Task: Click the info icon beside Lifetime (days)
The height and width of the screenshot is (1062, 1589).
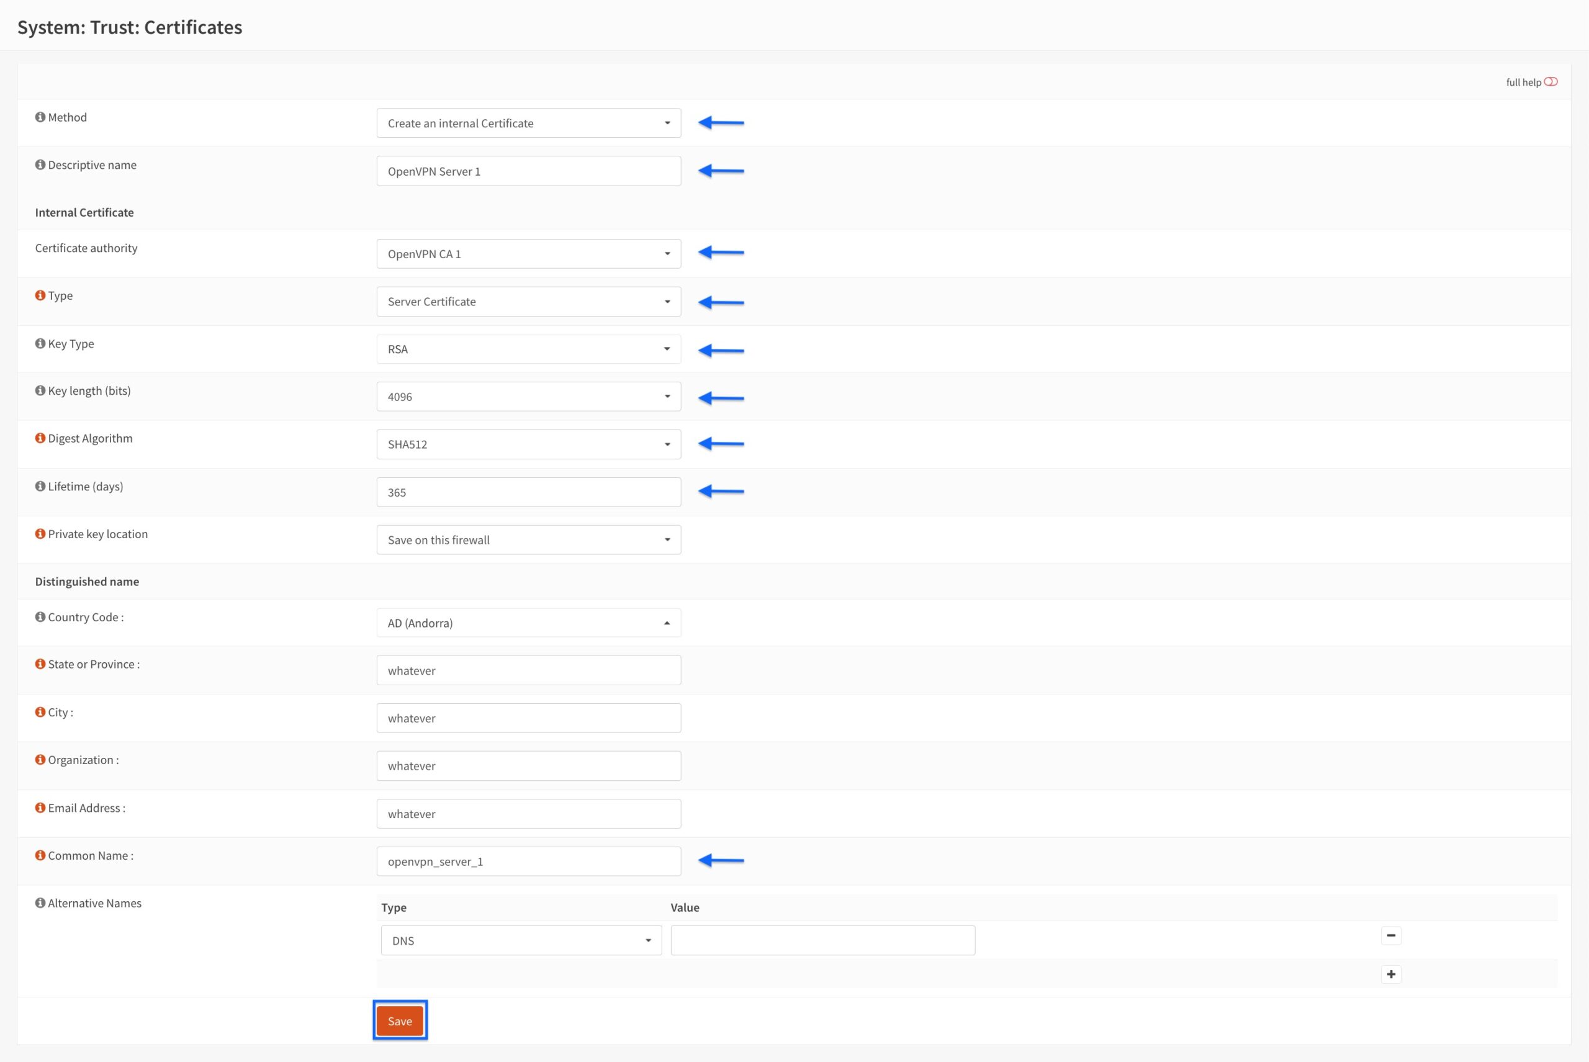Action: point(40,485)
